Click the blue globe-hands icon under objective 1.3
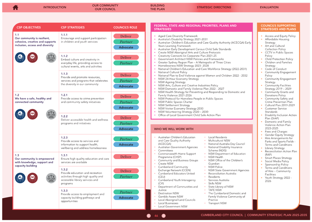The height and width of the screenshot is (222, 312). click(20, 178)
